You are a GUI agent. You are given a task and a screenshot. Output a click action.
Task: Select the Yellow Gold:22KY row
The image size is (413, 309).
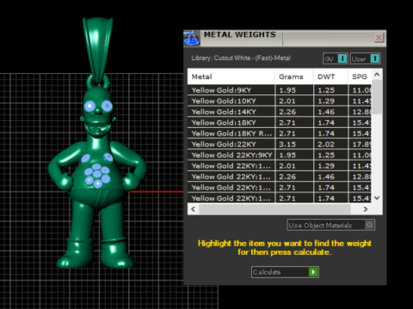click(x=280, y=144)
